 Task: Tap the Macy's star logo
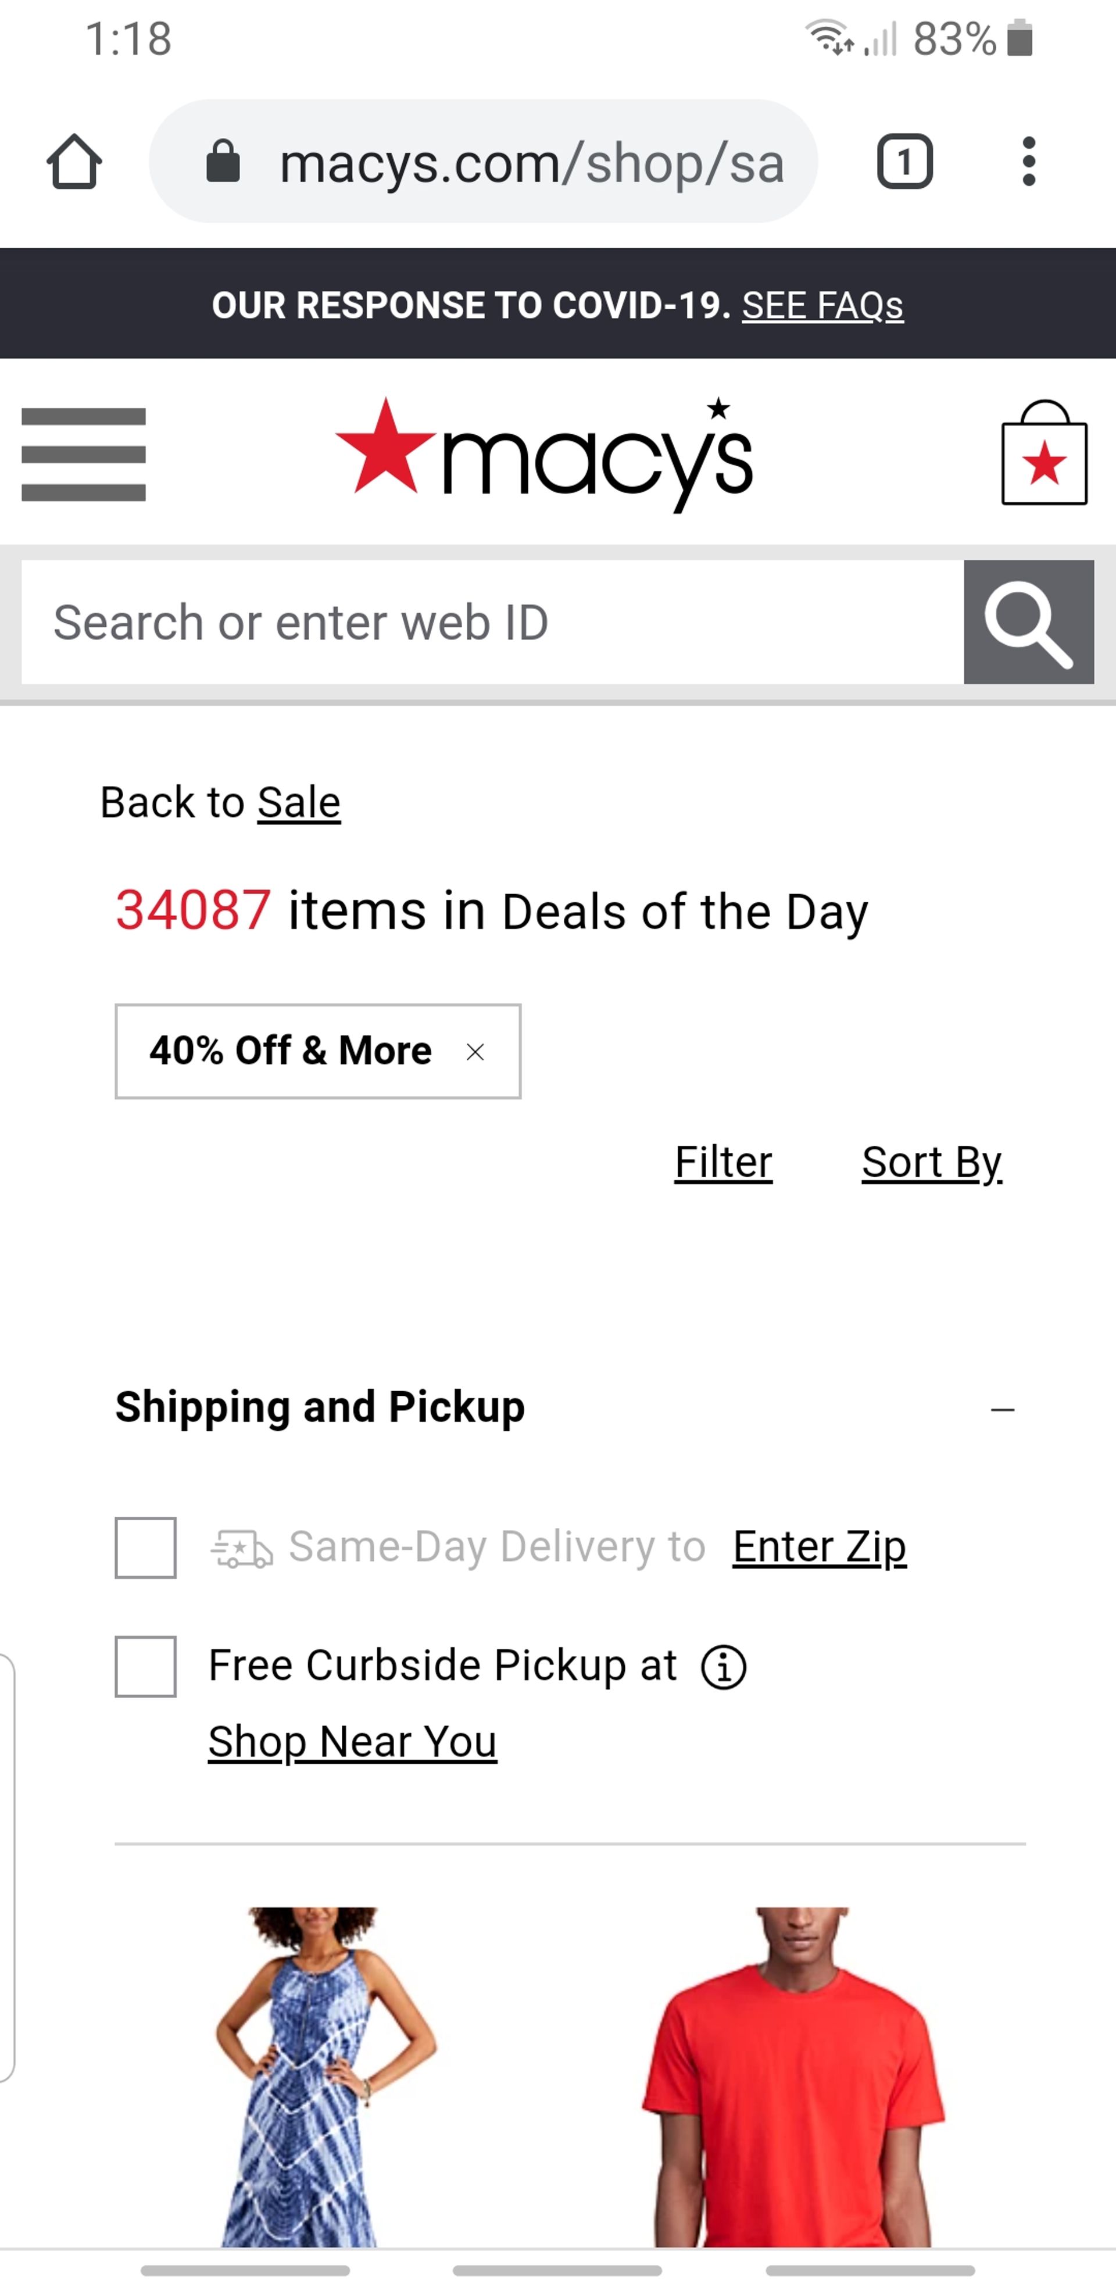tap(543, 454)
